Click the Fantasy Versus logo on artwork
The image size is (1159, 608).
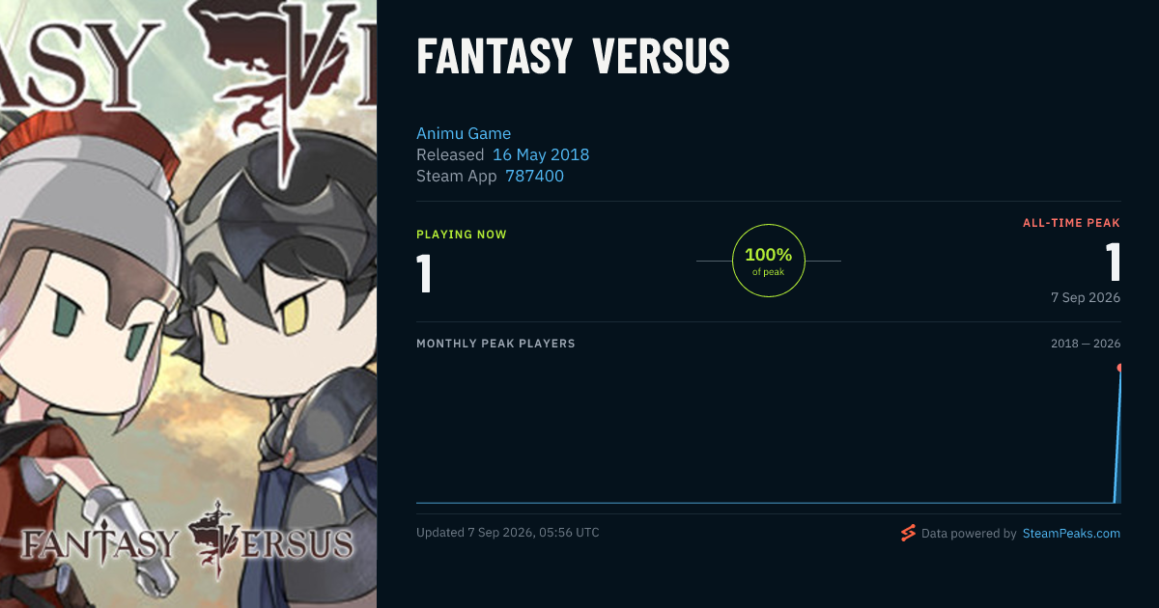187,542
